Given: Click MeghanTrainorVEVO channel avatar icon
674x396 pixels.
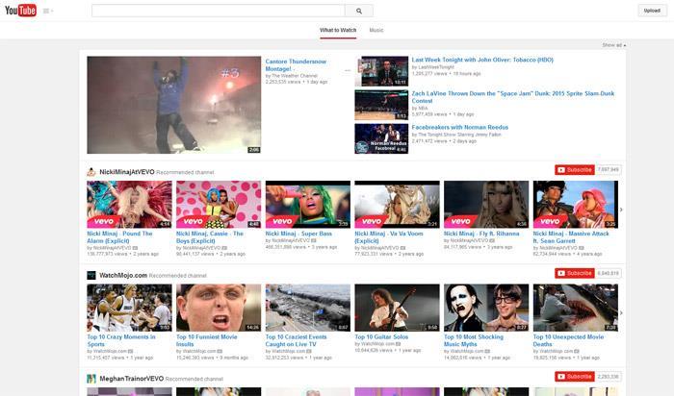Looking at the screenshot, I should [91, 379].
